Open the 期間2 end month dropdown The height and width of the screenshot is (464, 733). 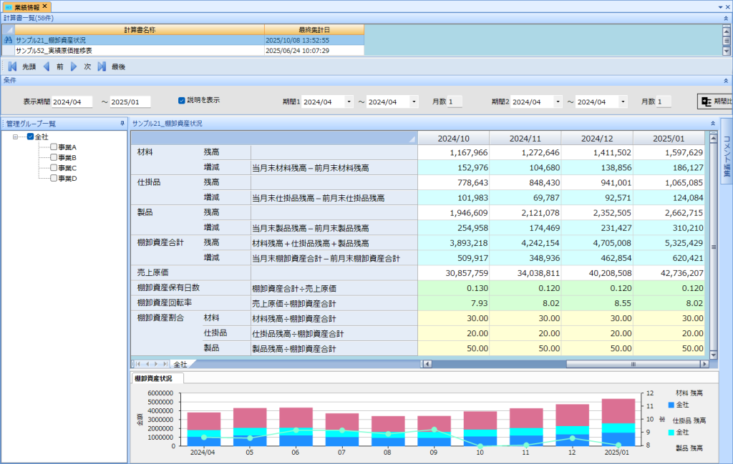tap(623, 102)
